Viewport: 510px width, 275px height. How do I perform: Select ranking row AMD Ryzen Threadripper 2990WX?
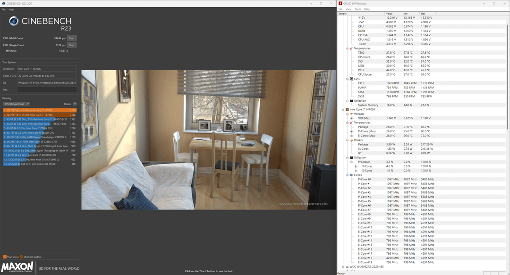tap(40, 137)
